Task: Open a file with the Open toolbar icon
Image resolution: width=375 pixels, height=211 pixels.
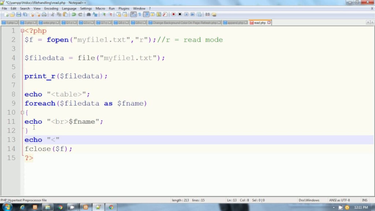Action: [12, 15]
